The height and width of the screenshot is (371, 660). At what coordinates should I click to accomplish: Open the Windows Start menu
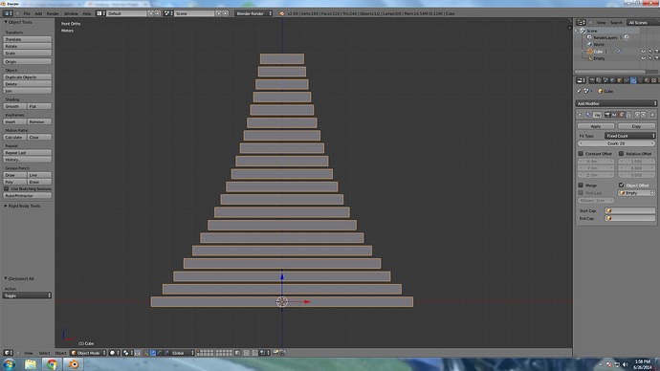coord(10,364)
